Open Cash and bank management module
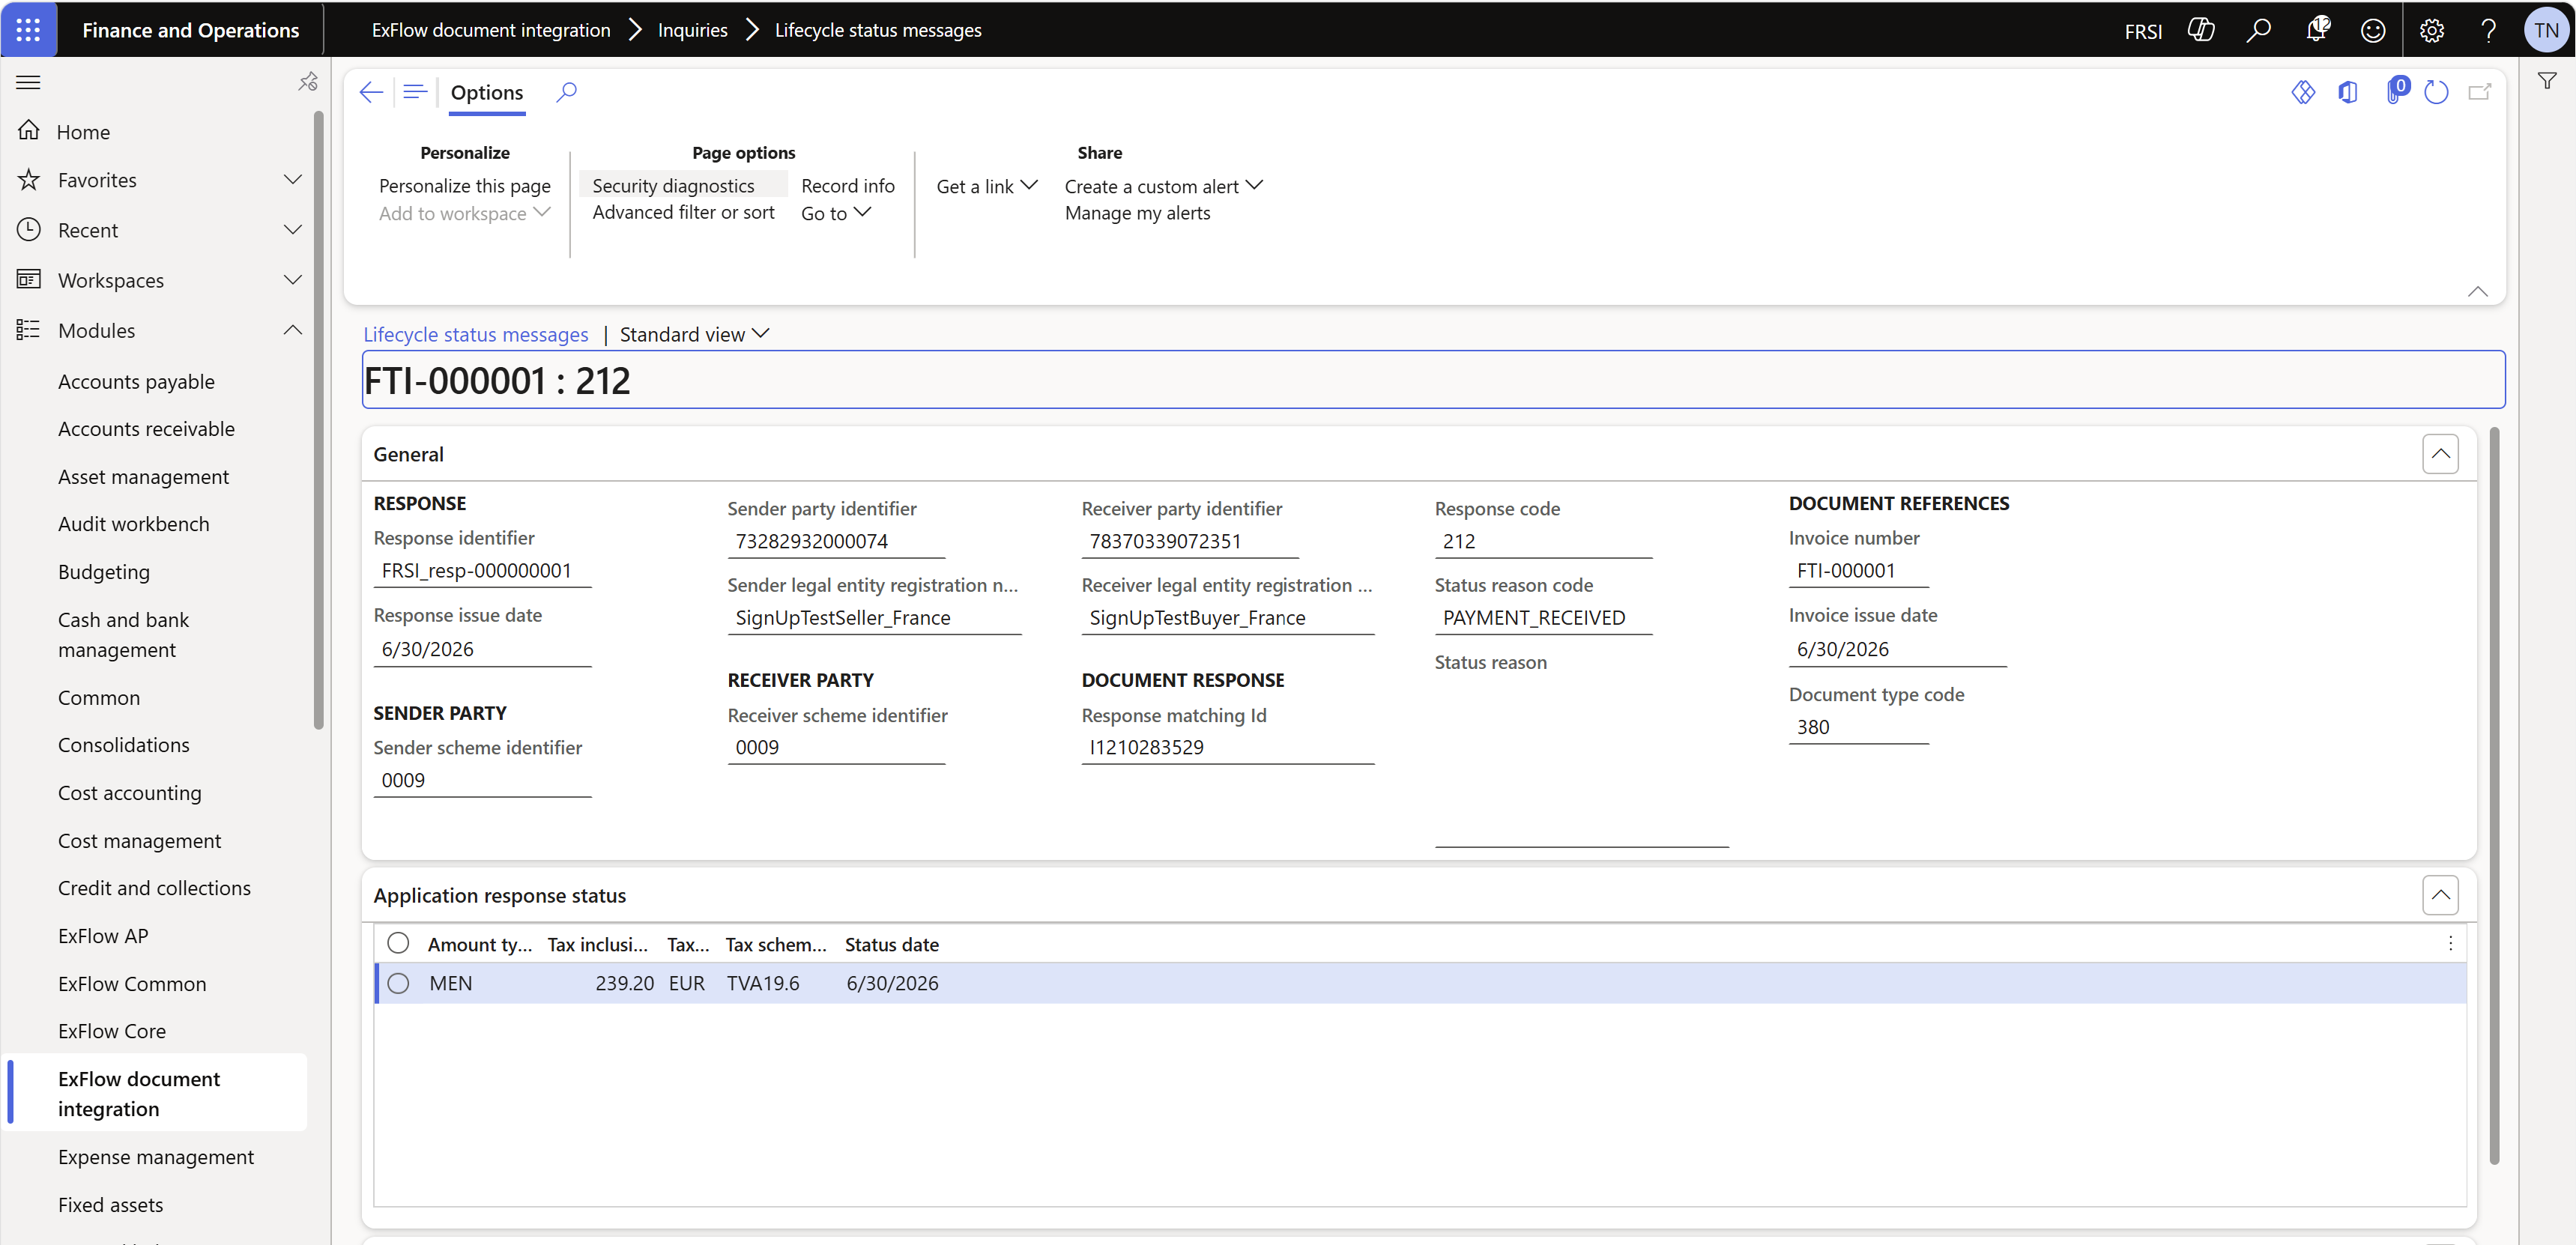 [123, 634]
